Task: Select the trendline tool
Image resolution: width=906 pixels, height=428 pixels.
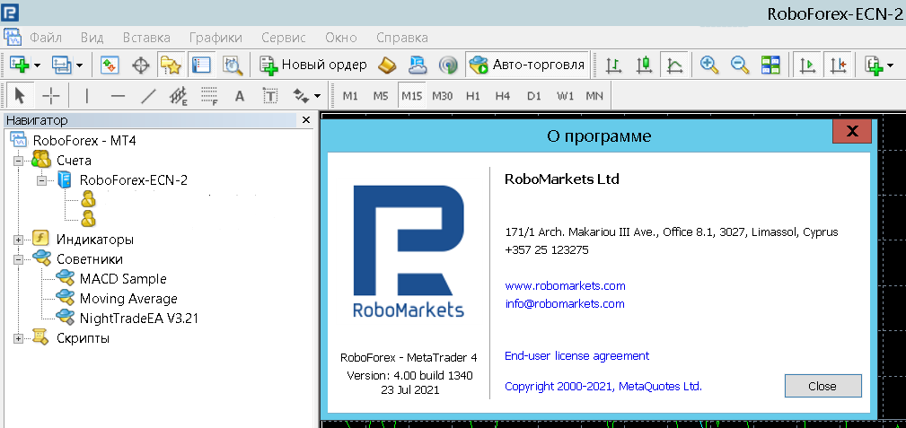Action: point(148,95)
